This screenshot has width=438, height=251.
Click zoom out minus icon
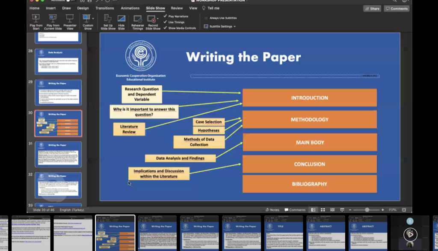coord(350,210)
